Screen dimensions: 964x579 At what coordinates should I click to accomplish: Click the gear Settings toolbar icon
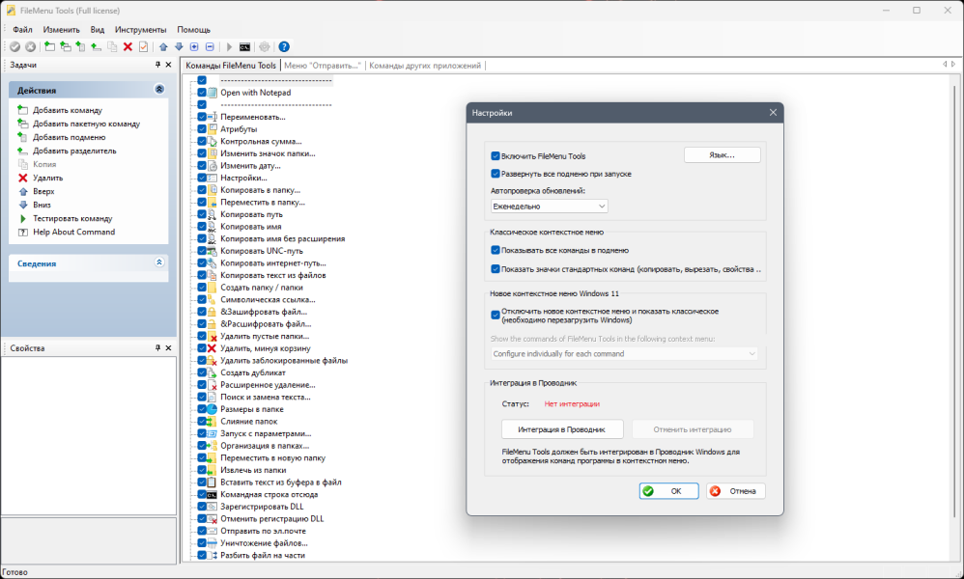tap(265, 46)
